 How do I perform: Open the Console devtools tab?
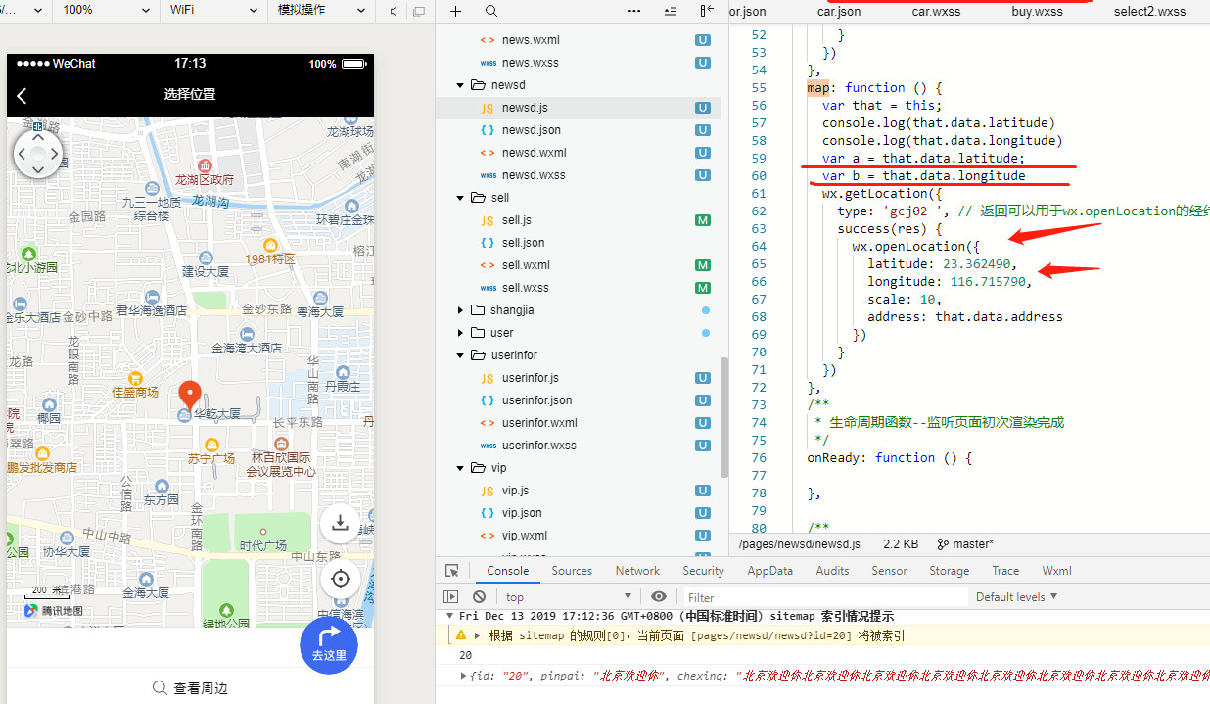(507, 571)
